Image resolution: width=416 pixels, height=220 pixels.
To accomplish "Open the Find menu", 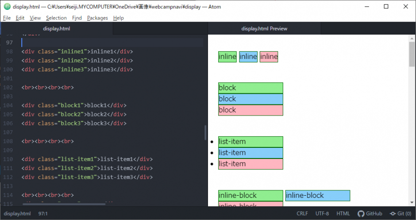I will [x=77, y=18].
